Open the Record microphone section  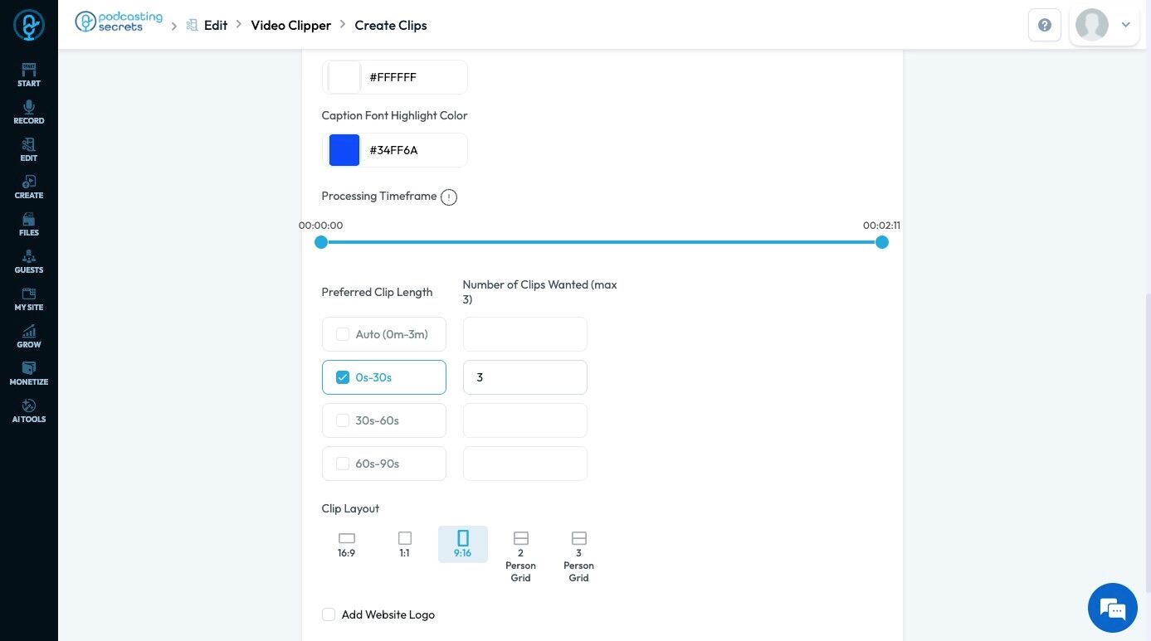pos(29,112)
